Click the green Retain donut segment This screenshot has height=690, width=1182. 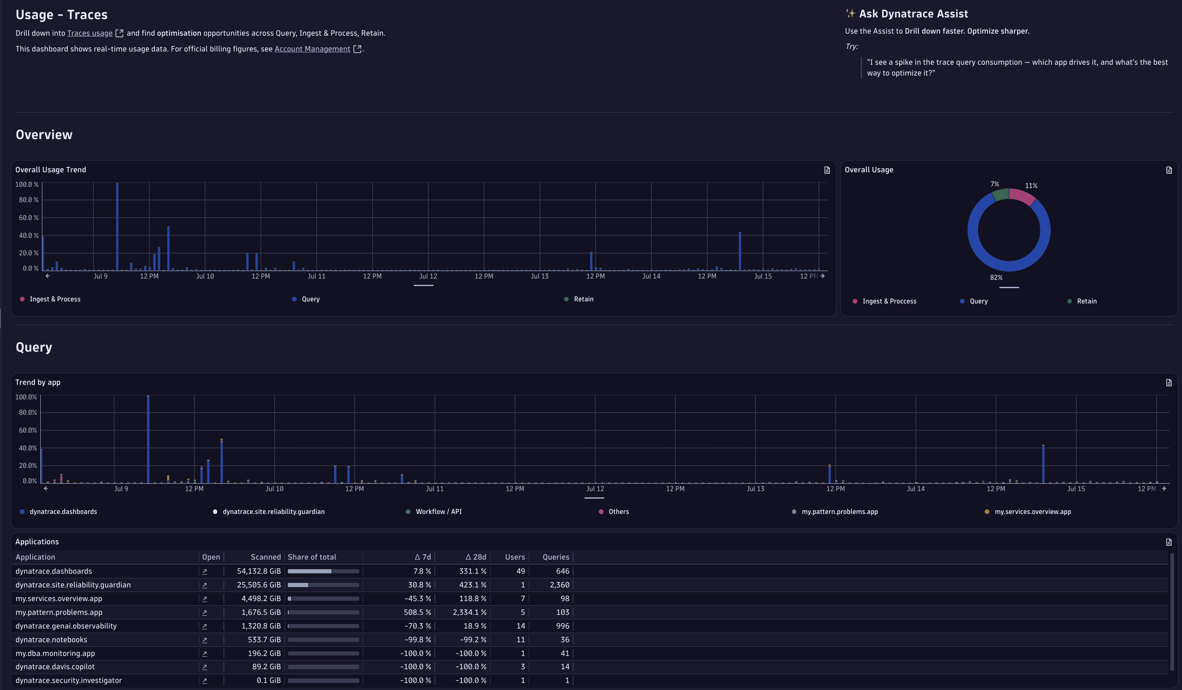[1001, 195]
